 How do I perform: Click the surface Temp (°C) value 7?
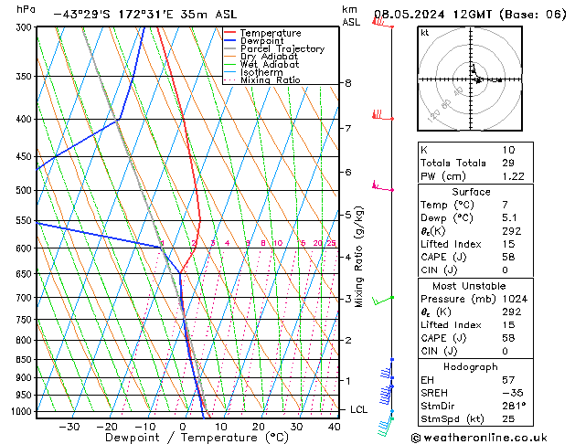(506, 205)
